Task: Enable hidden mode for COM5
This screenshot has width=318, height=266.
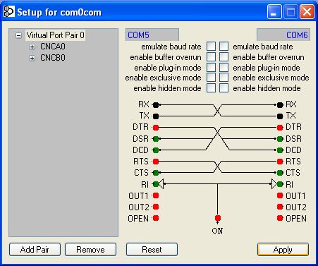Action: tap(211, 88)
